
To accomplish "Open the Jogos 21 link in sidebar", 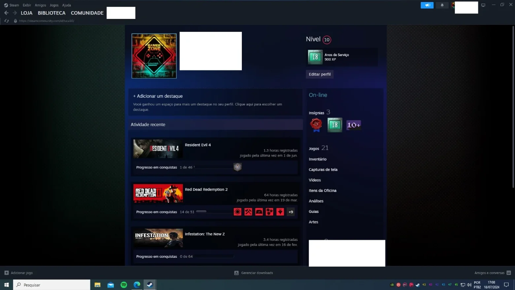I will (319, 148).
